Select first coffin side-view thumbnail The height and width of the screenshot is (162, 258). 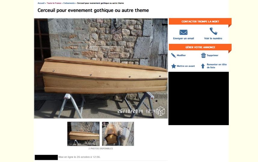[x=83, y=134]
